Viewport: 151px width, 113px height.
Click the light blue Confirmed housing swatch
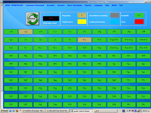point(115,22)
